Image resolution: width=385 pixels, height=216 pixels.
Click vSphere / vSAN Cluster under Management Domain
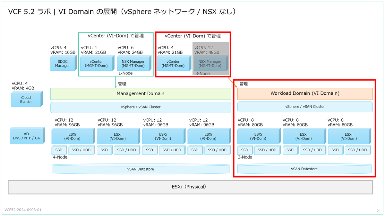141,107
